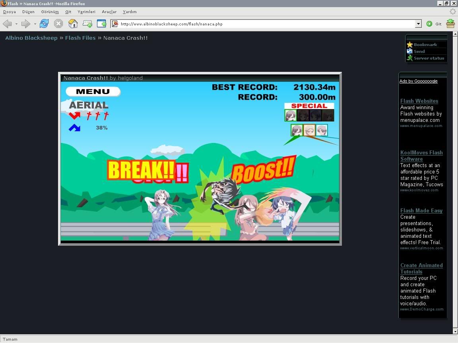The height and width of the screenshot is (343, 458).
Task: Open the Yerimleri menu
Action: tap(86, 12)
